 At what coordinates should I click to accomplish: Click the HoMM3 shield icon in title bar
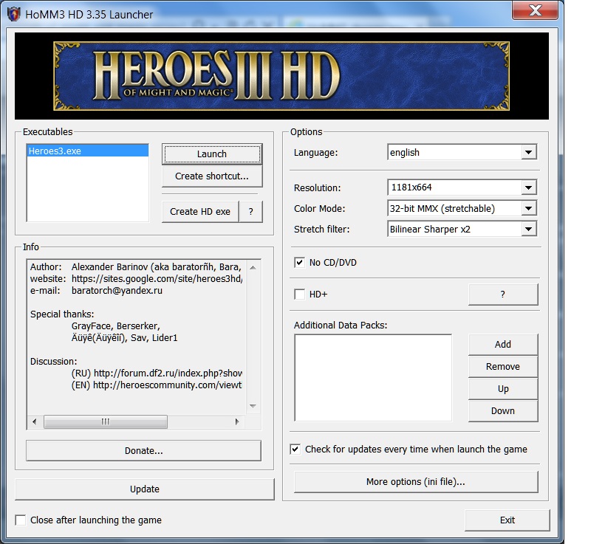(14, 15)
